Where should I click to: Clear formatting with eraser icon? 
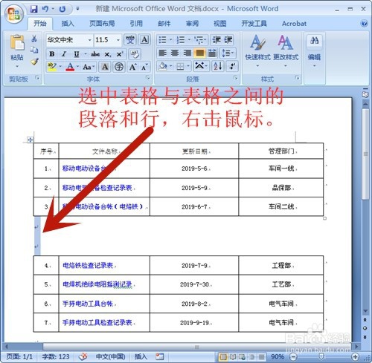[135, 54]
